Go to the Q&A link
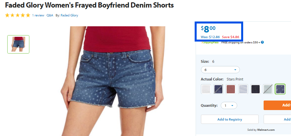Screen dimensions: 291x136 (50, 15)
